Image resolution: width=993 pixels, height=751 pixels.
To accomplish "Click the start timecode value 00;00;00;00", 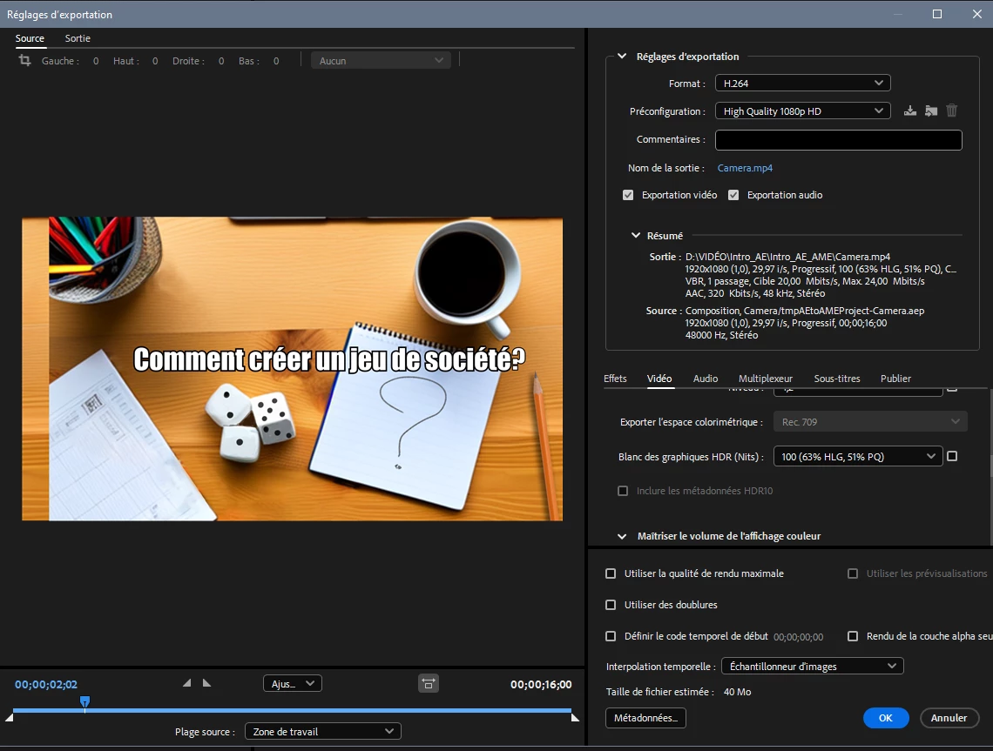I will 798,637.
